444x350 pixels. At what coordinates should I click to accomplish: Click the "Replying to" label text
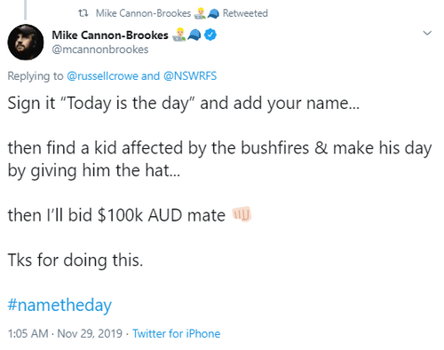pyautogui.click(x=36, y=76)
